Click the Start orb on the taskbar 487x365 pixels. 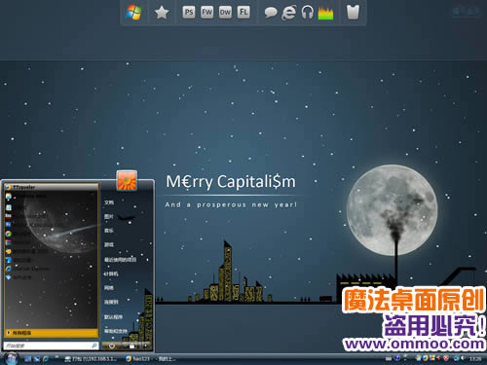12,358
